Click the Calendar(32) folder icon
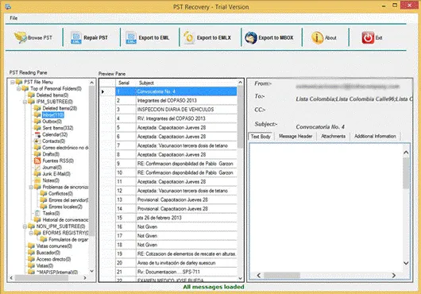 (37, 134)
